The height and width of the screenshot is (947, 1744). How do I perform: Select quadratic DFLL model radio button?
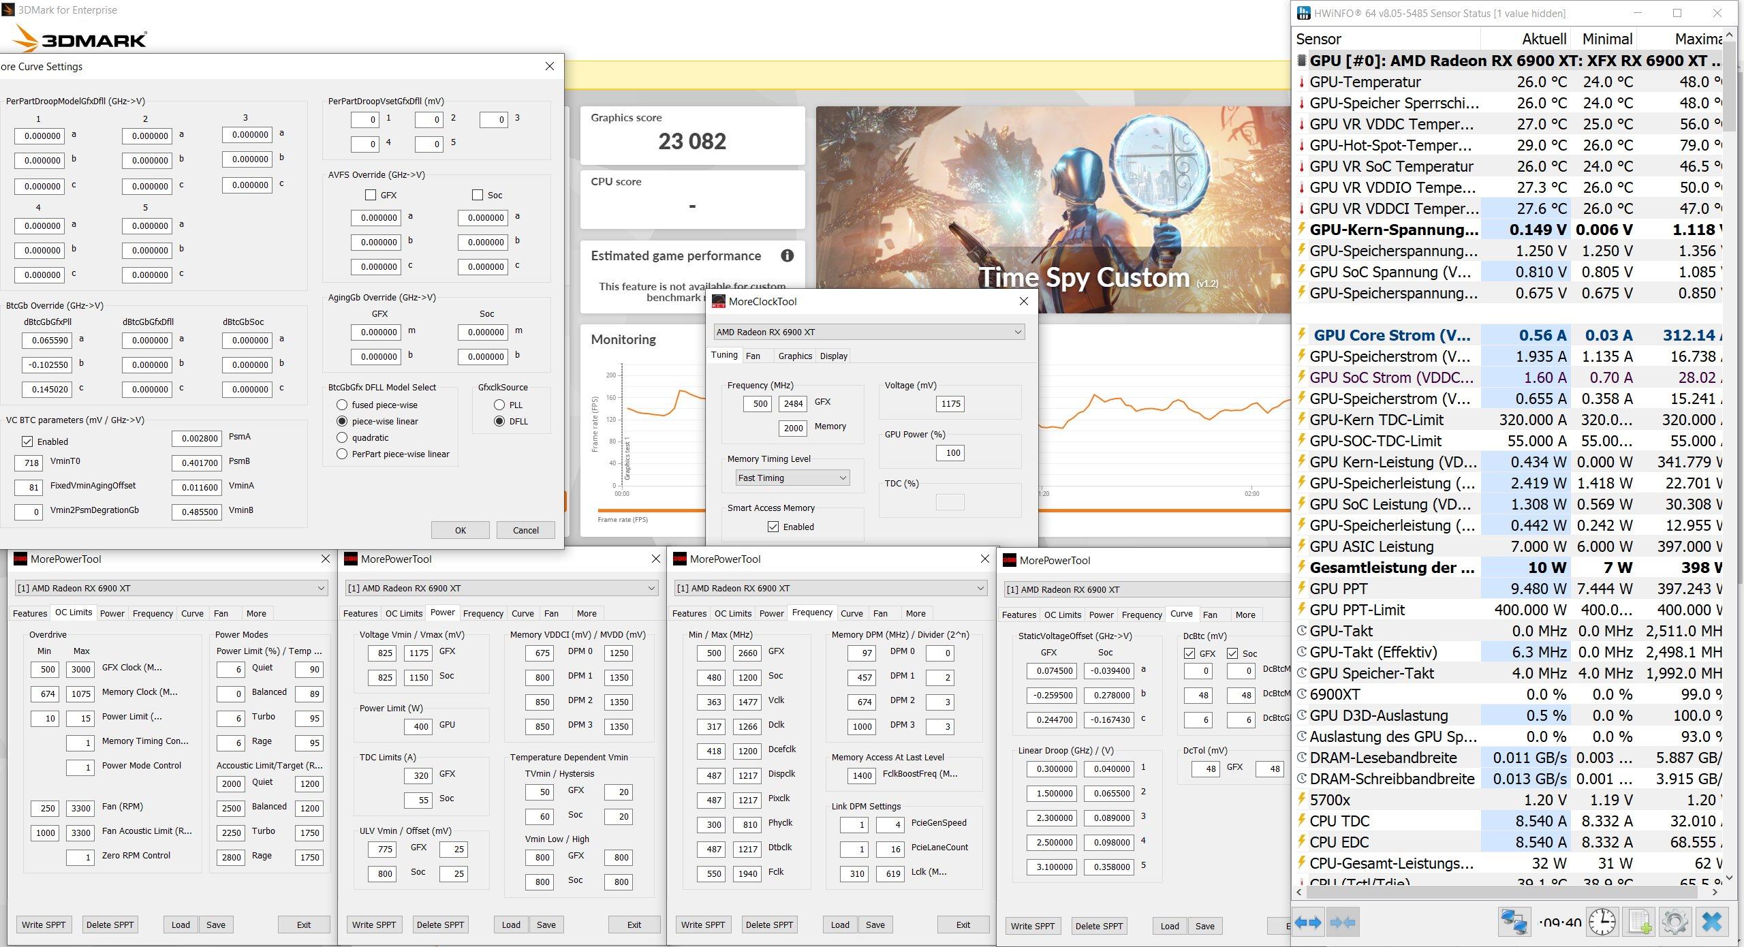[342, 437]
